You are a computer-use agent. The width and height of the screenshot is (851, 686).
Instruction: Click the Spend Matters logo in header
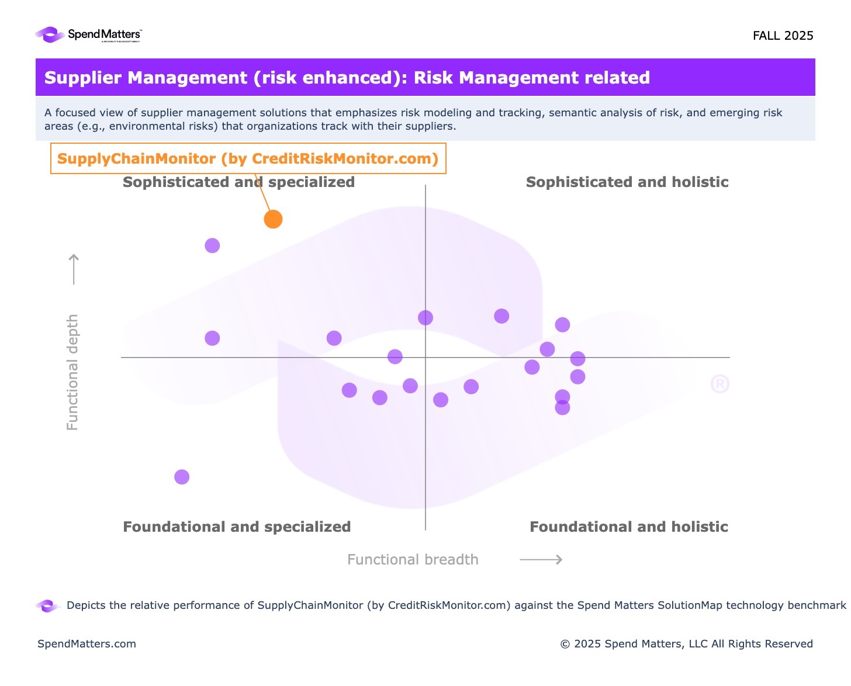[88, 35]
